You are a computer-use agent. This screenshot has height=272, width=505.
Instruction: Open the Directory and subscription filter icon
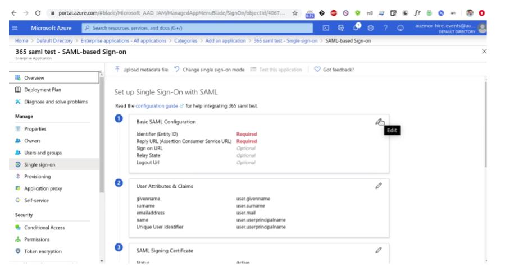341,28
